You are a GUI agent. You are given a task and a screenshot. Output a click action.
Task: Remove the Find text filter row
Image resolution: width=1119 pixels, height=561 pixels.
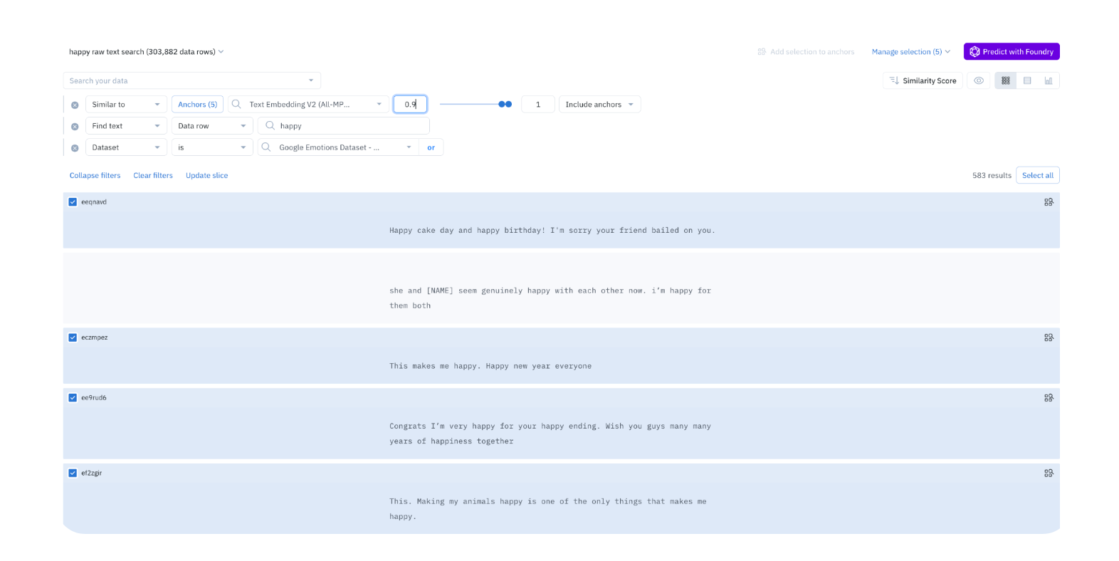pos(75,126)
